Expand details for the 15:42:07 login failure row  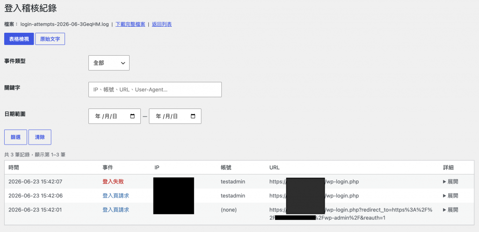click(x=450, y=181)
